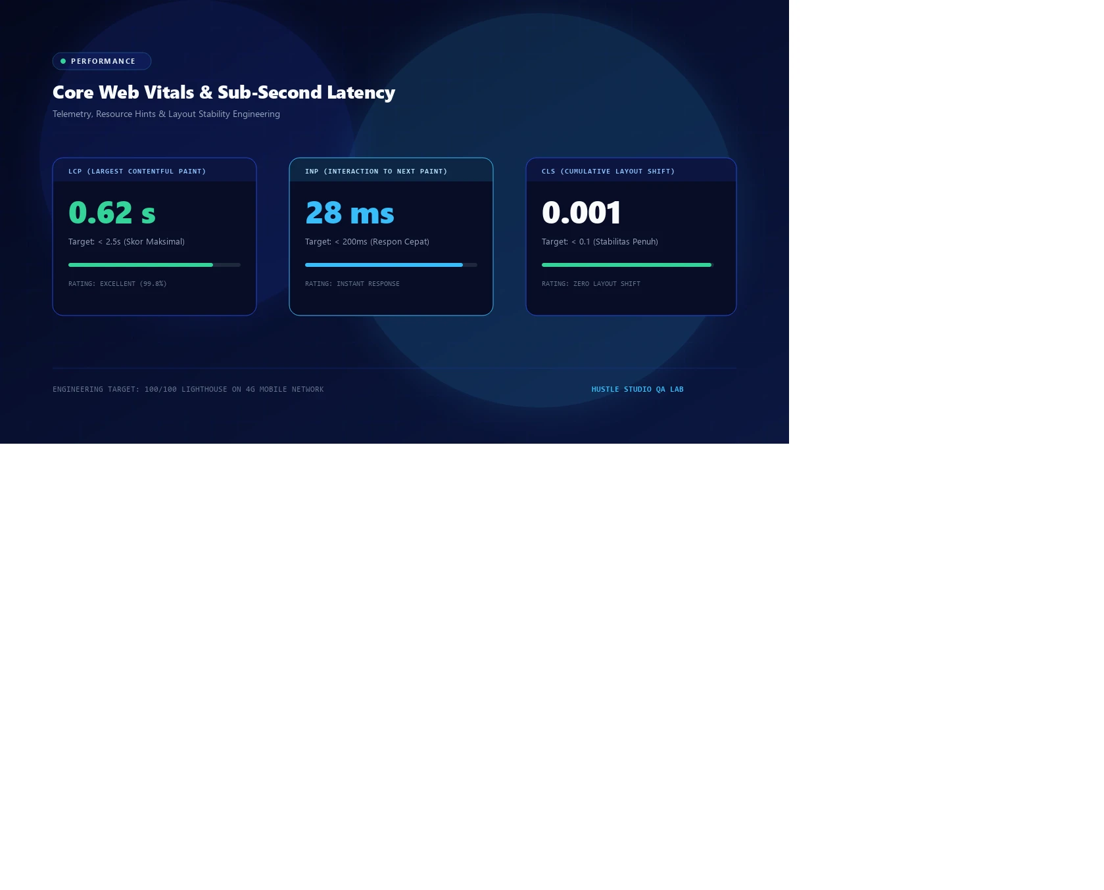The height and width of the screenshot is (890, 1104).
Task: Click the Engineering Target Lighthouse footer text
Action: tap(188, 389)
